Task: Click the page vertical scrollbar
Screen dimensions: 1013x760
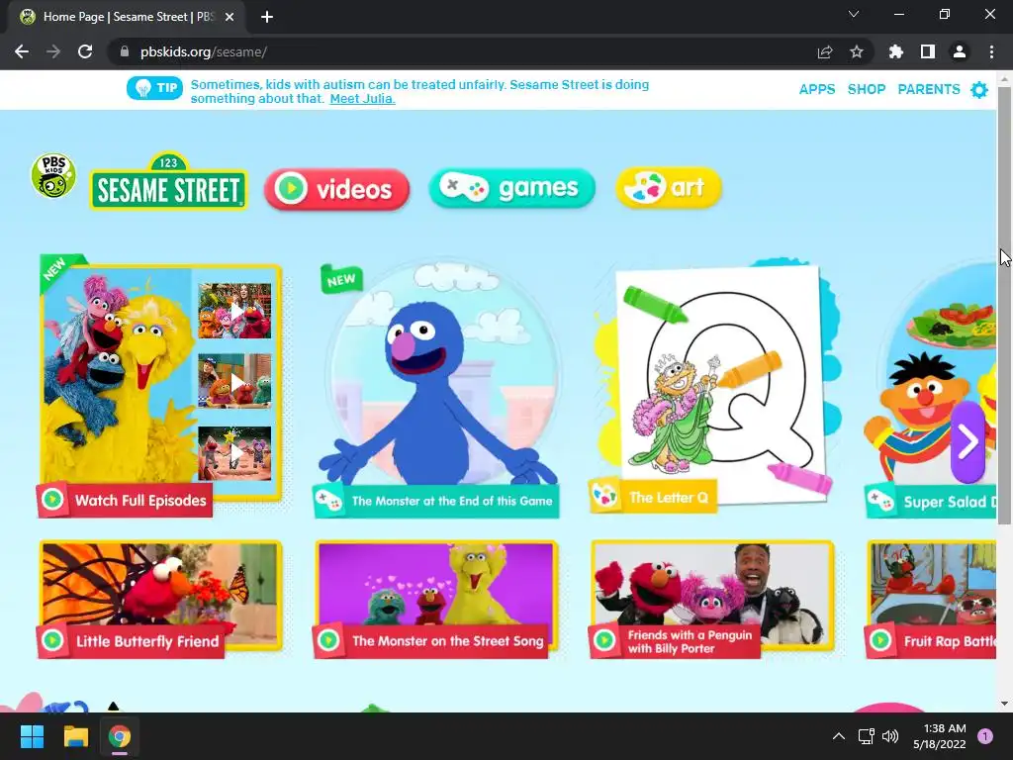Action: pos(1005,304)
